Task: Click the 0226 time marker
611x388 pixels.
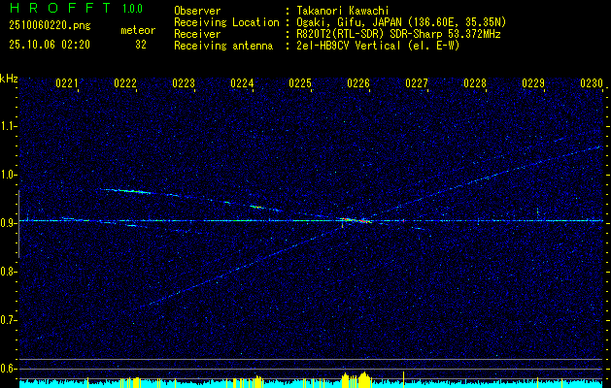Action: [358, 83]
